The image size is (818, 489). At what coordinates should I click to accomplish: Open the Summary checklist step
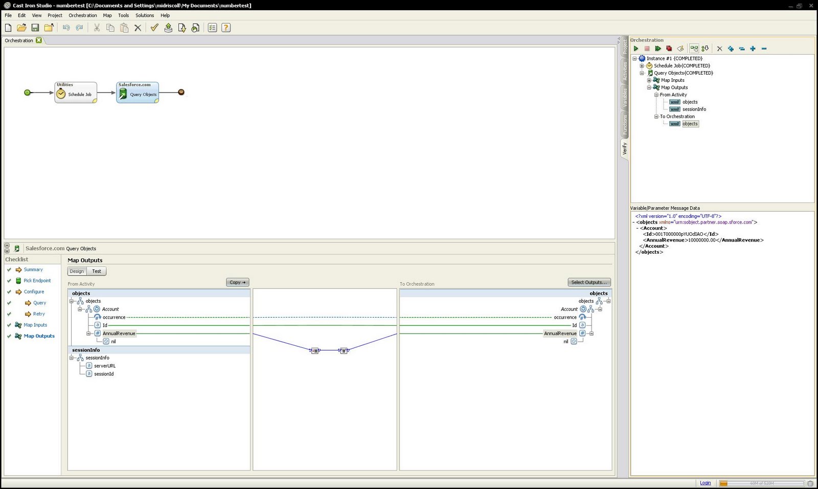pyautogui.click(x=33, y=270)
